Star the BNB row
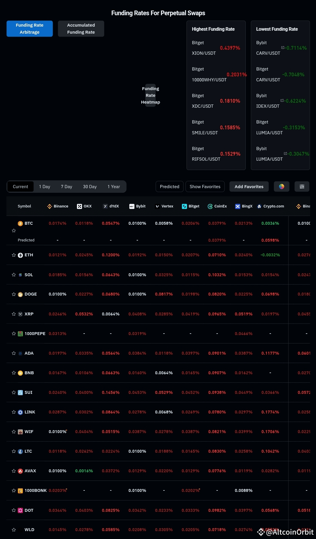 (x=14, y=373)
